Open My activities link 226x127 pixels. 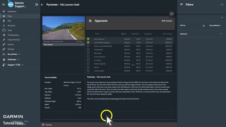(12, 54)
